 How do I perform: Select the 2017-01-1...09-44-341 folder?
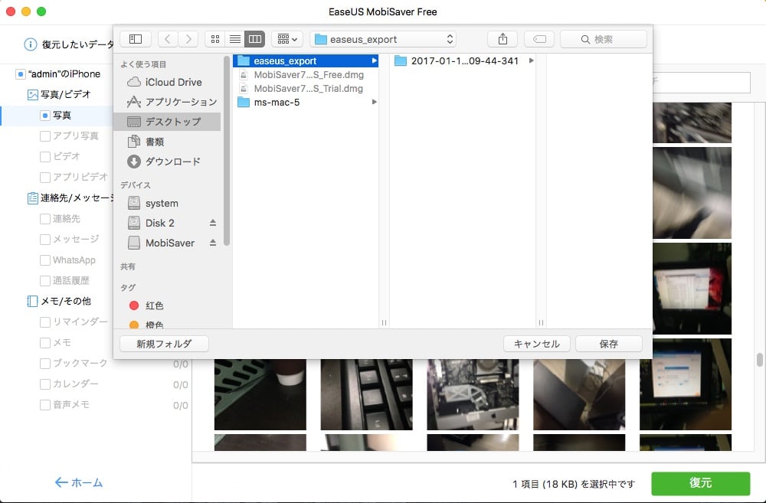point(463,61)
